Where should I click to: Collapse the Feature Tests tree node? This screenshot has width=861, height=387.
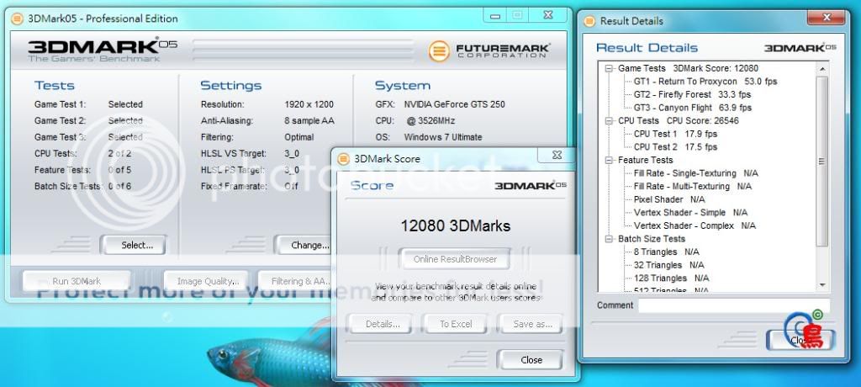pos(609,160)
